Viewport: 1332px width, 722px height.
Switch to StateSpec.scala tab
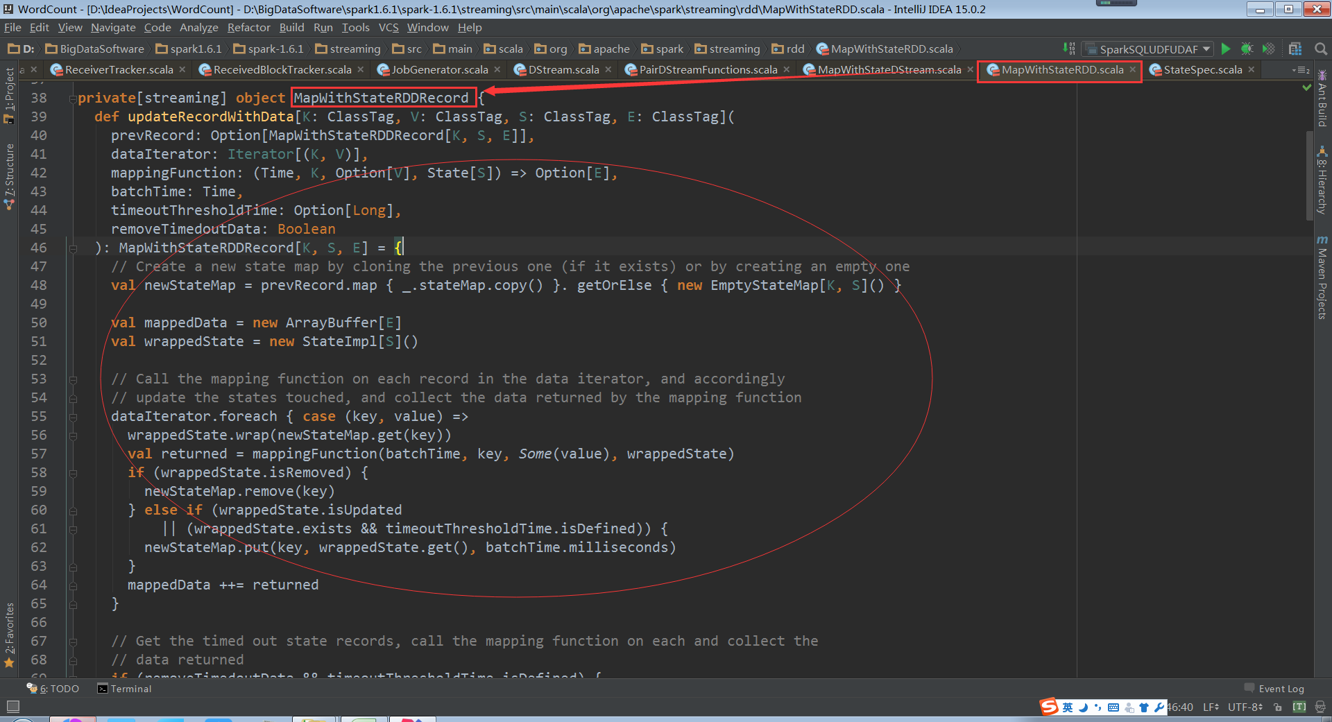(x=1202, y=70)
